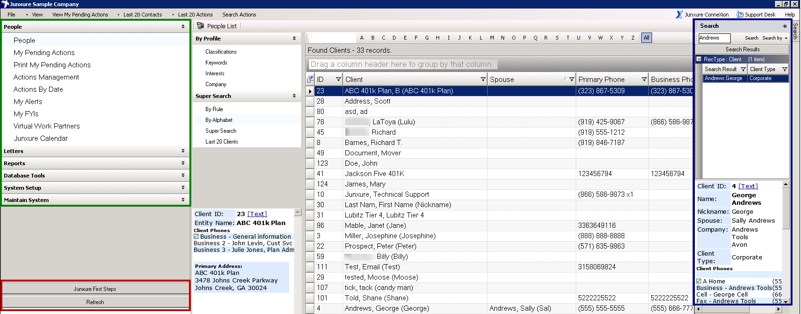Viewport: 801px width, 314px height.
Task: Click the People List toolbar icon
Action: [x=201, y=26]
